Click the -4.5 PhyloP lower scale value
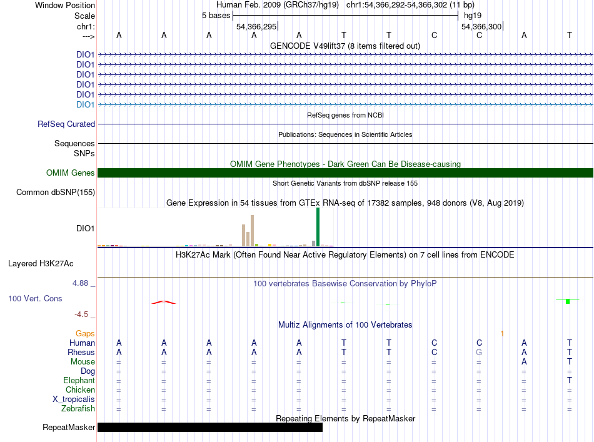The width and height of the screenshot is (594, 442). (81, 314)
